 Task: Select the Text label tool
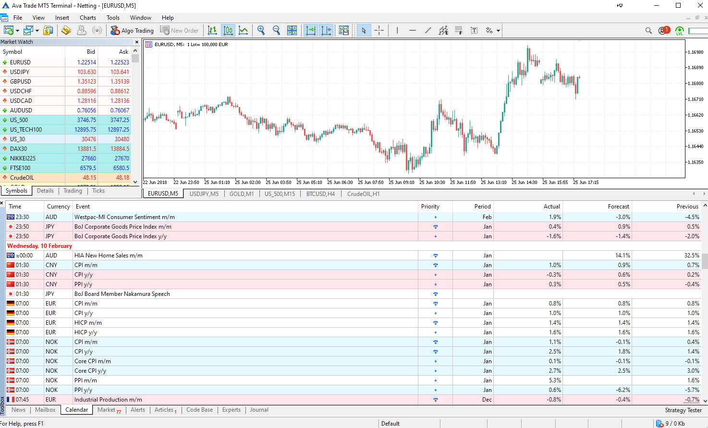tap(474, 30)
